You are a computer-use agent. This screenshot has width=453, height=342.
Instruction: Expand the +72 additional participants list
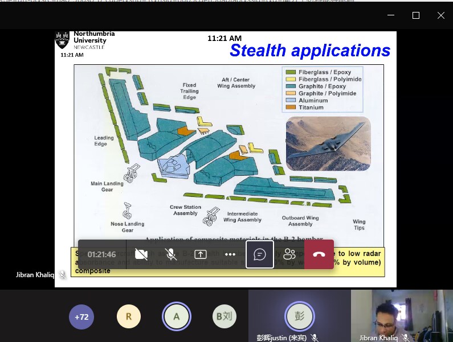81,317
